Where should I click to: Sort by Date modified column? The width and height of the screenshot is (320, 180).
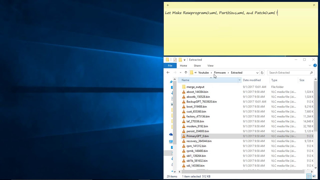[252, 80]
